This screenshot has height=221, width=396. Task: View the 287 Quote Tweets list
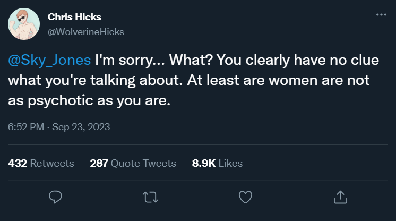click(133, 163)
